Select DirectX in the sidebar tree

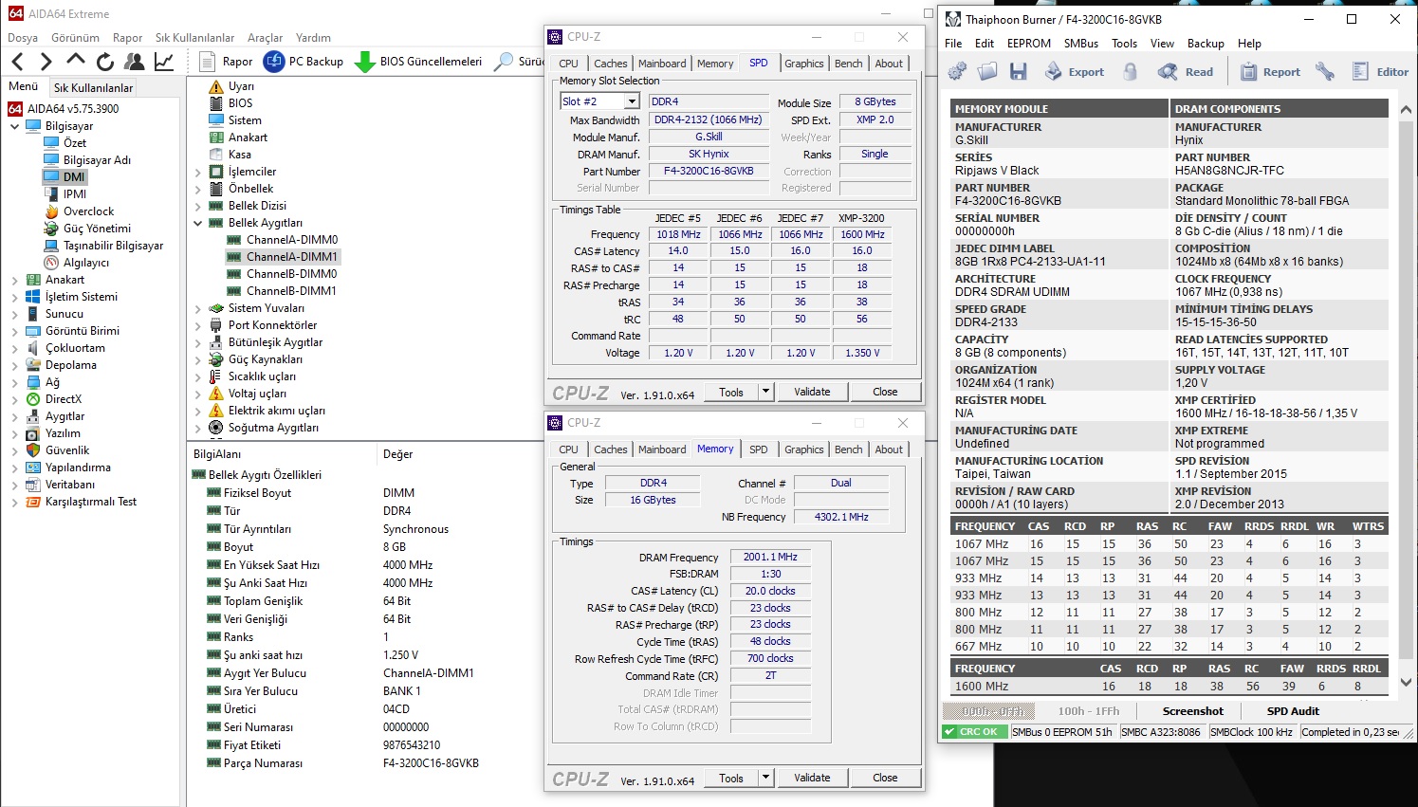(x=54, y=399)
